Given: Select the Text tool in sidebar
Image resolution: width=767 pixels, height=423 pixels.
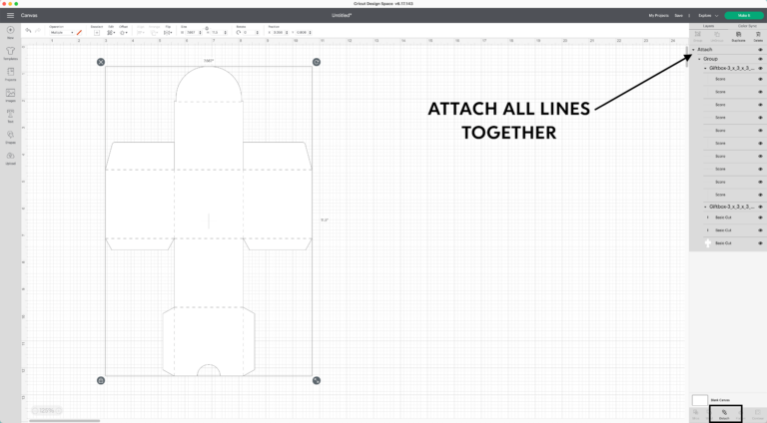Looking at the screenshot, I should point(10,115).
